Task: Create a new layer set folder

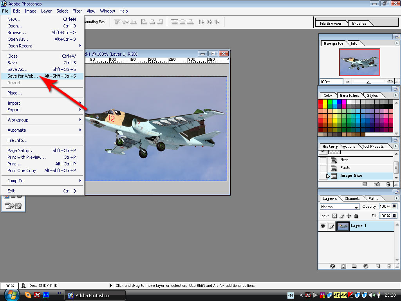Action: click(354, 266)
